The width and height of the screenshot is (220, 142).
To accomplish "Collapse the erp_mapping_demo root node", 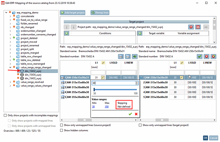I will point(6,13).
